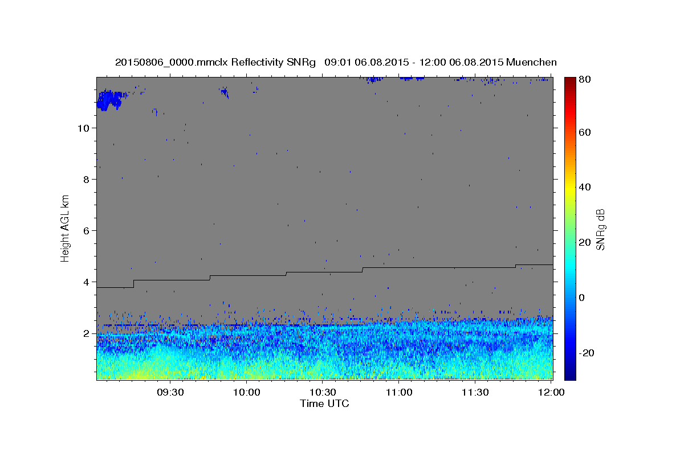684x456 pixels.
Task: Click the height tick label 6
Action: (85, 231)
